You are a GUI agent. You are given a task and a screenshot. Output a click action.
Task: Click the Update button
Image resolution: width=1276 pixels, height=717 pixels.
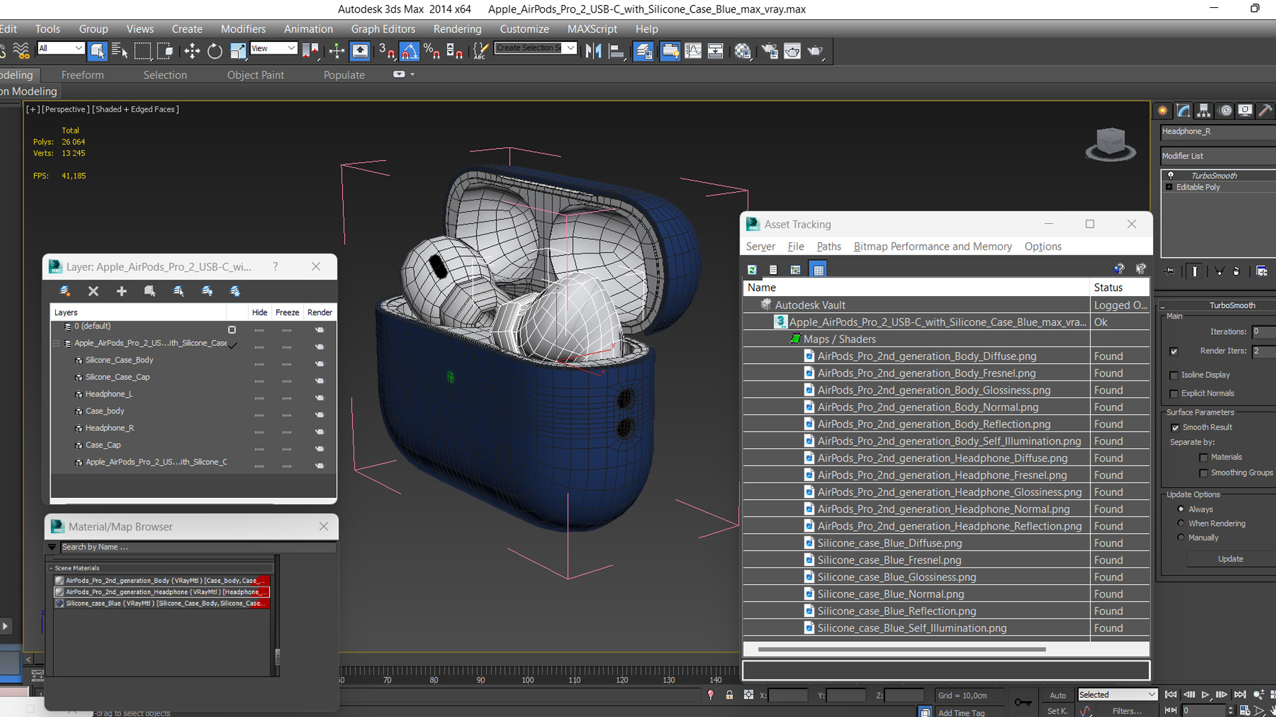pyautogui.click(x=1230, y=559)
